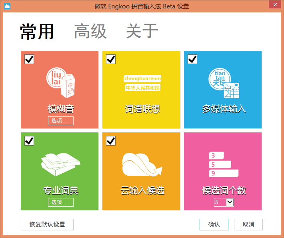Click the 3-5-9 candidate count icon
This screenshot has height=238, width=284.
click(224, 164)
